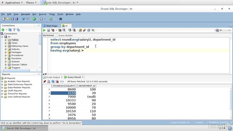Sort by ROUND(AVG(SALARY)) column header

(63, 86)
